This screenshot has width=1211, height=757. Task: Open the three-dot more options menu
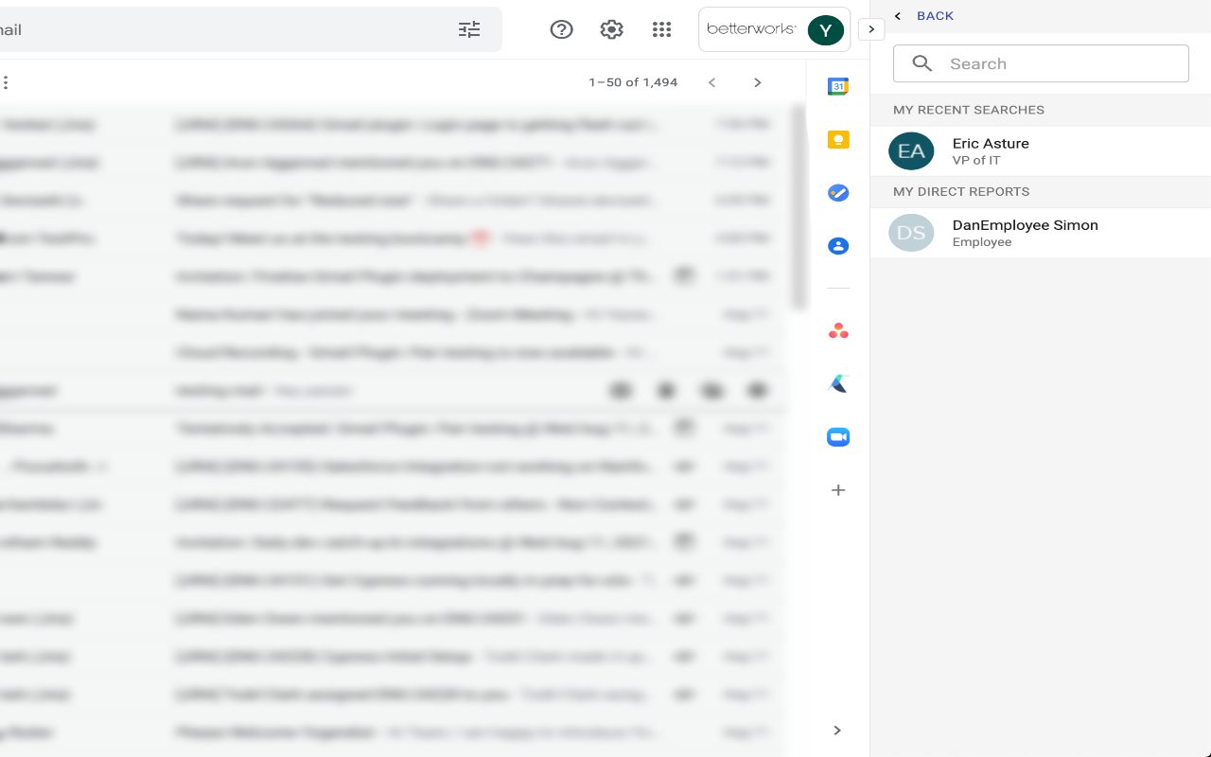click(x=6, y=82)
